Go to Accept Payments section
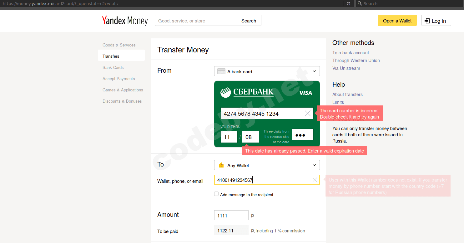 point(119,79)
